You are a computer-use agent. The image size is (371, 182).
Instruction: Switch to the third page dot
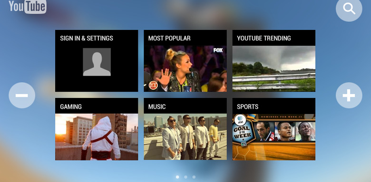[194, 177]
